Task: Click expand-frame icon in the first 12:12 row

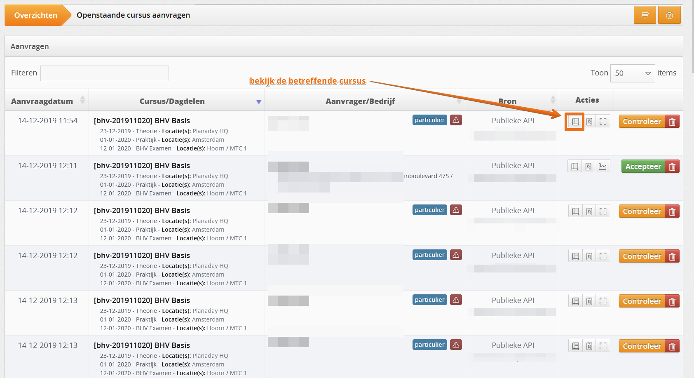Action: tap(603, 211)
